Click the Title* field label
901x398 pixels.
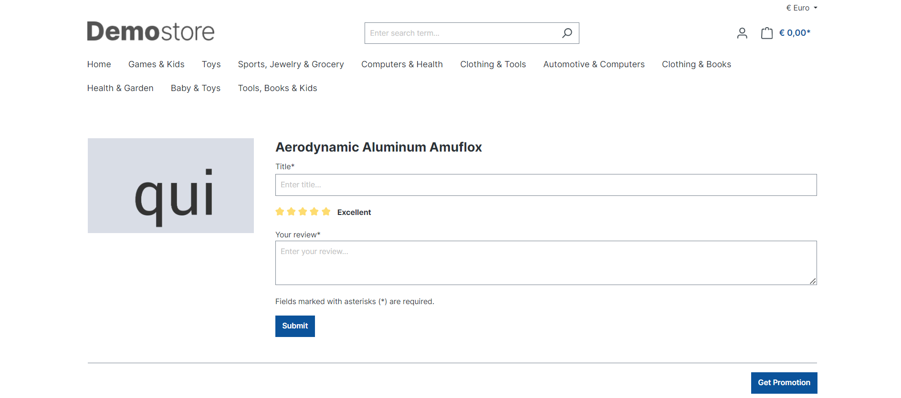click(x=285, y=166)
